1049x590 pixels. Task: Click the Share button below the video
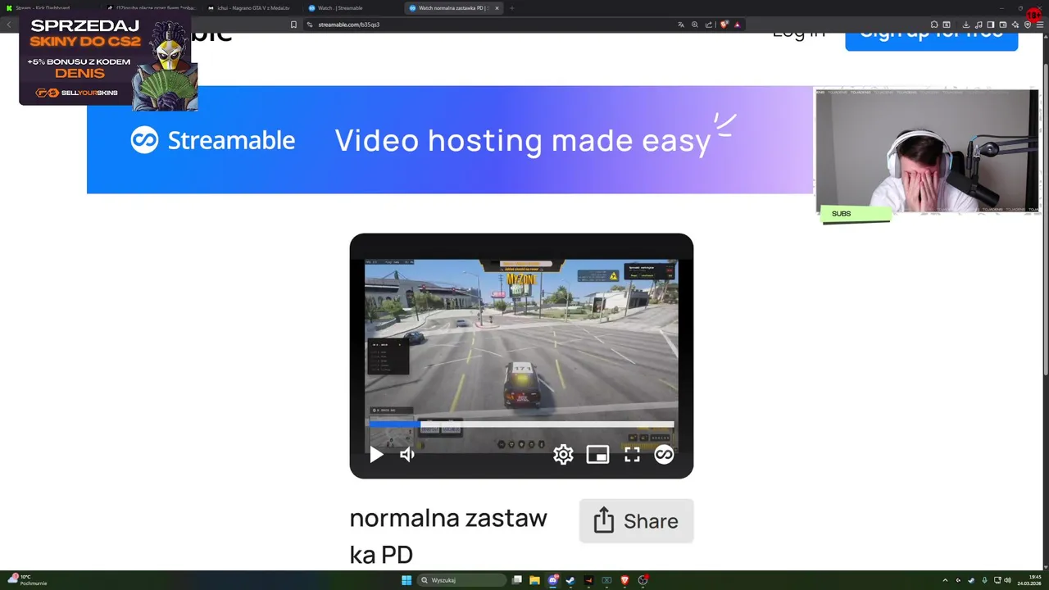pyautogui.click(x=636, y=521)
